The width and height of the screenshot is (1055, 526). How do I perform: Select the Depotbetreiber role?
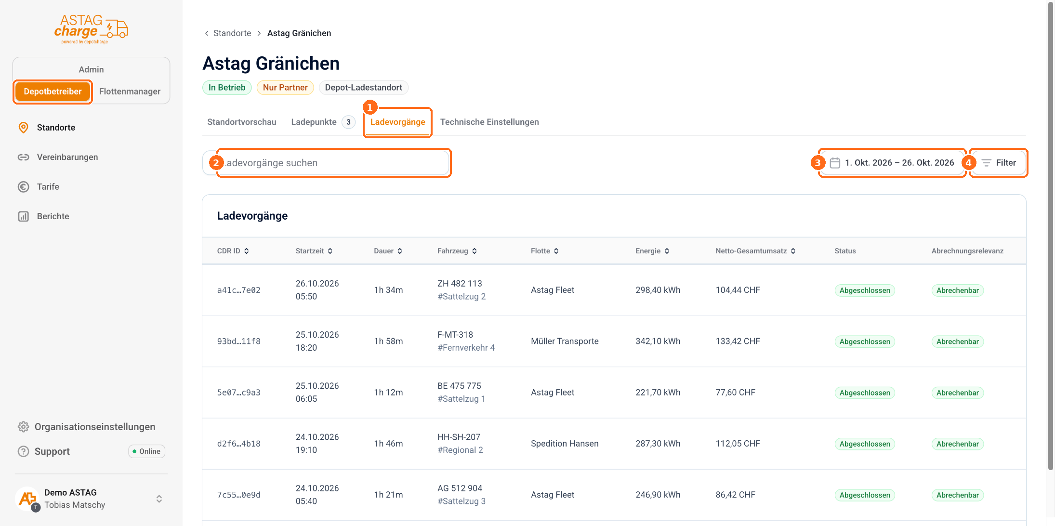(53, 92)
